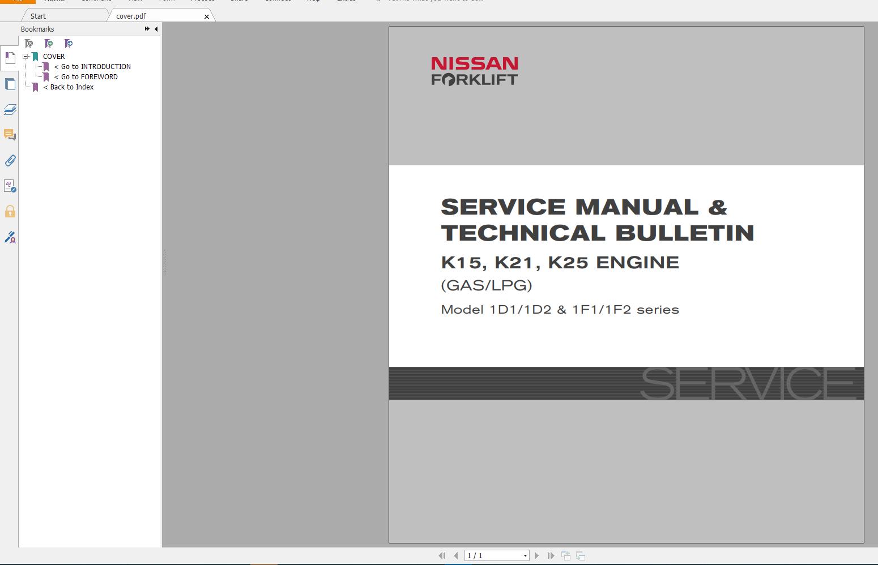
Task: Go to the previous page
Action: point(456,556)
